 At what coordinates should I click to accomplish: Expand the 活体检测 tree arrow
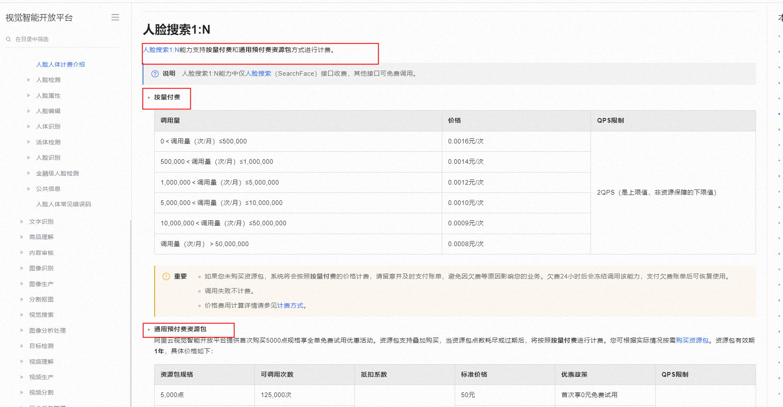(x=29, y=142)
